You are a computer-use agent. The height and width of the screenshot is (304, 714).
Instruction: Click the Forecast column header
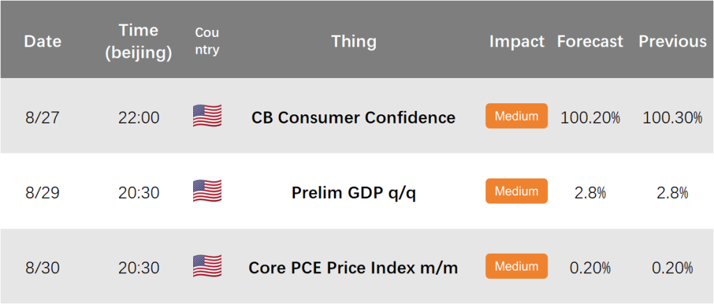click(x=590, y=42)
